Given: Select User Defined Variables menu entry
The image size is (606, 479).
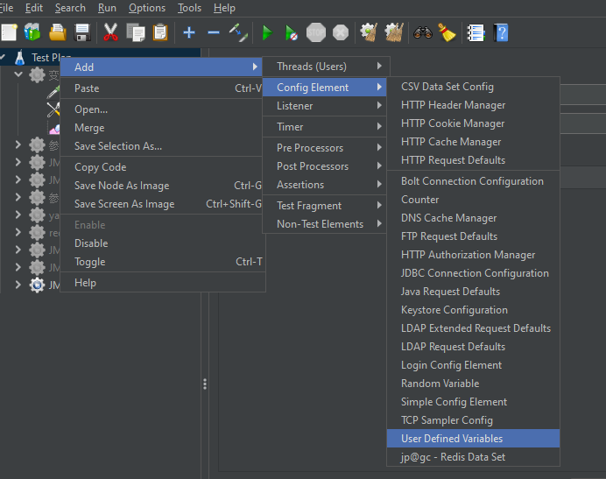Looking at the screenshot, I should 452,439.
